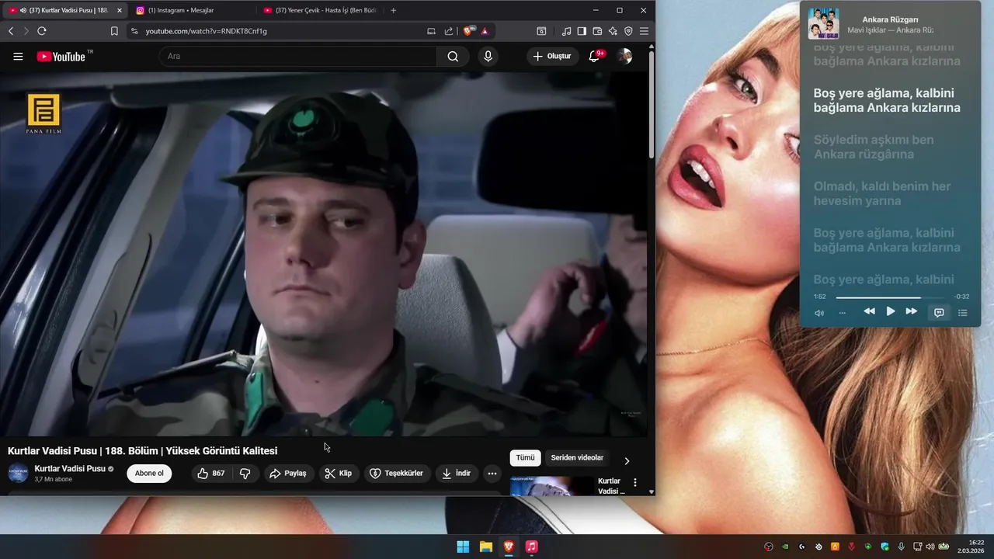The width and height of the screenshot is (994, 559).
Task: Jump to lyric line Olmadı, kaldı benim her
Action: tap(882, 193)
